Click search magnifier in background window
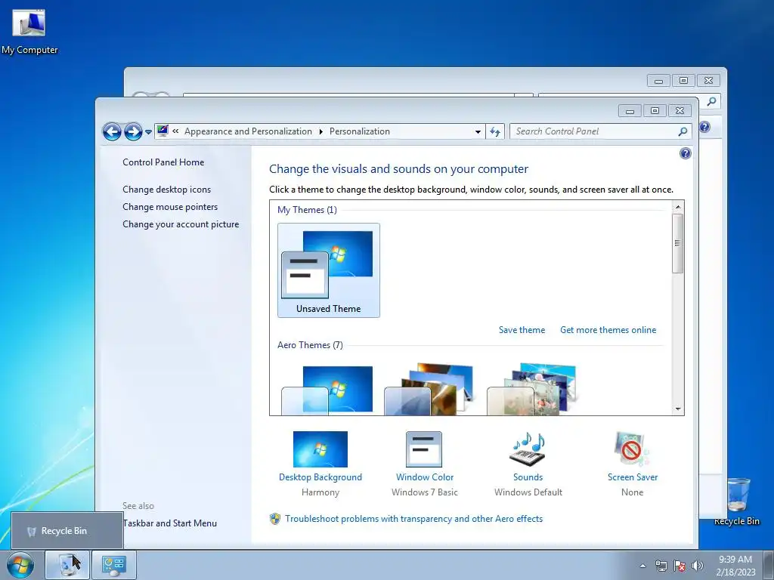 [711, 102]
